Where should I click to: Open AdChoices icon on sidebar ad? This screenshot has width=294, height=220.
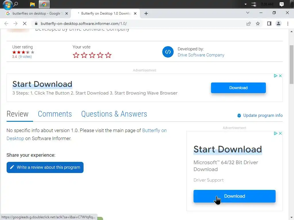[275, 133]
